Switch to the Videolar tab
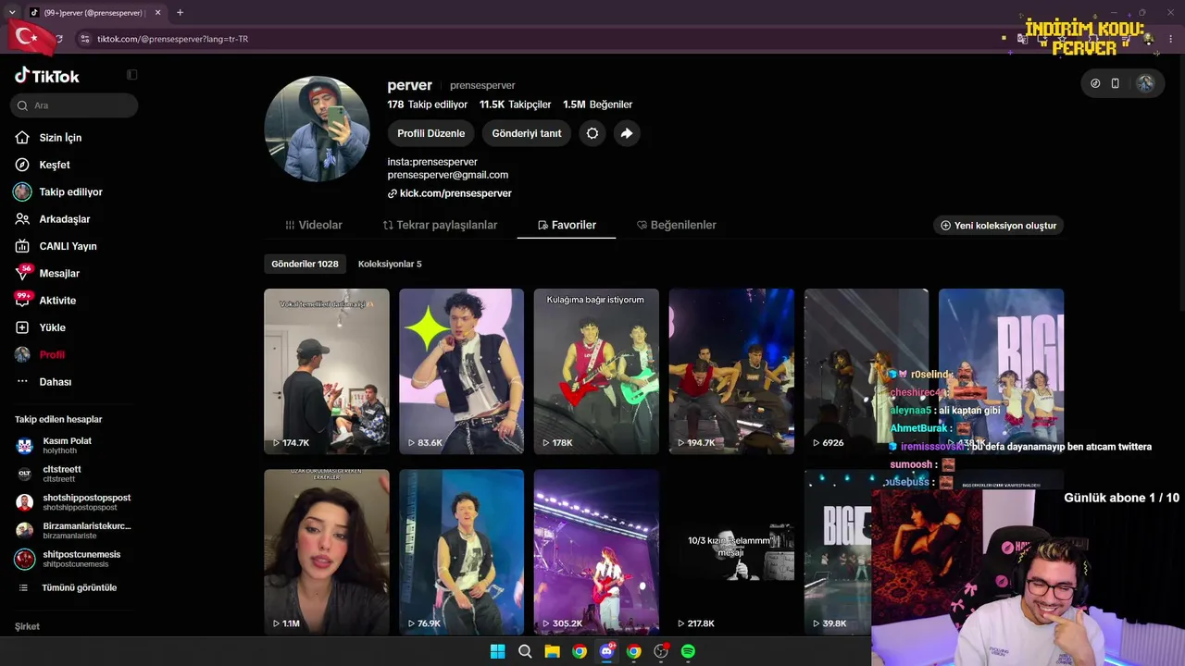Image resolution: width=1185 pixels, height=666 pixels. pyautogui.click(x=314, y=225)
